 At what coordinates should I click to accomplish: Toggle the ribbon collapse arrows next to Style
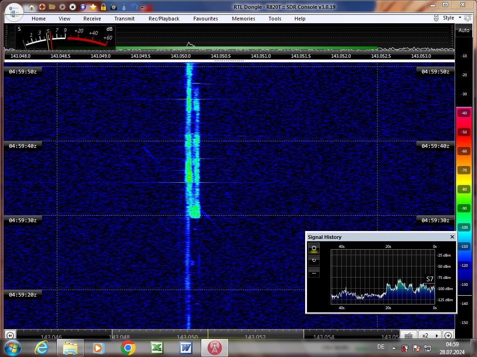pyautogui.click(x=436, y=18)
